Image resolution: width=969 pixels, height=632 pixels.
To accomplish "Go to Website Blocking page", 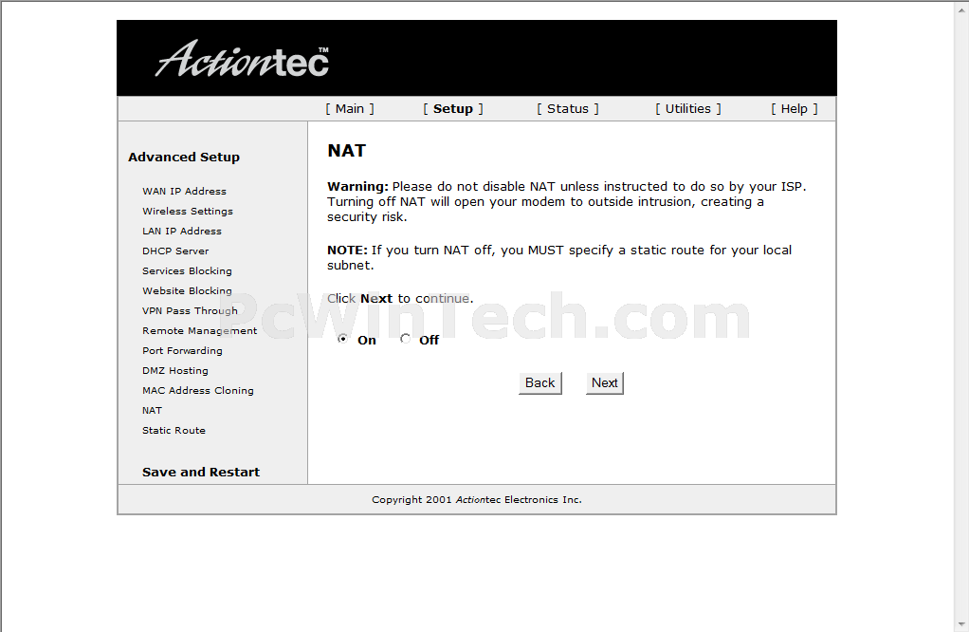I will pyautogui.click(x=187, y=290).
